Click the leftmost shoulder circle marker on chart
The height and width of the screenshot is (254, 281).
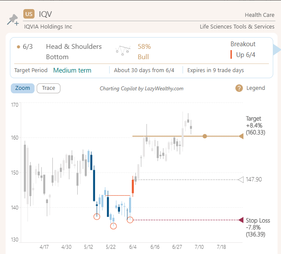(97, 216)
